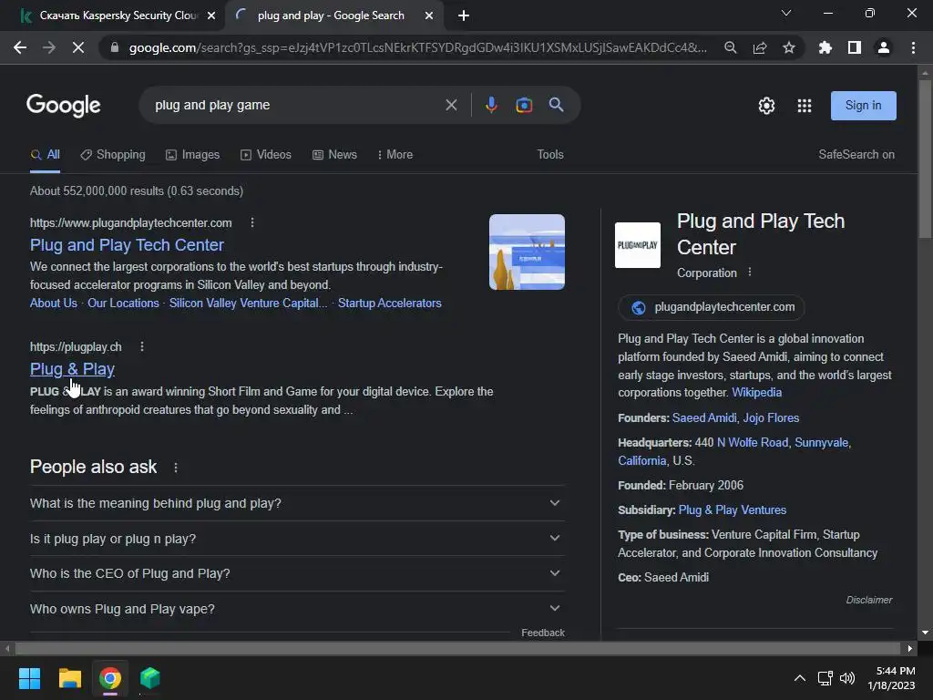Open the Plug & Play plugplay.ch result
Viewport: 933px width, 700px height.
(x=72, y=369)
